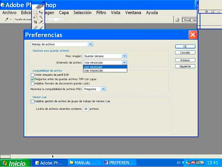Viewport: 222px width, 167px height.
Task: Collapse the Extensión de archivo dropdown
Action: (124, 63)
